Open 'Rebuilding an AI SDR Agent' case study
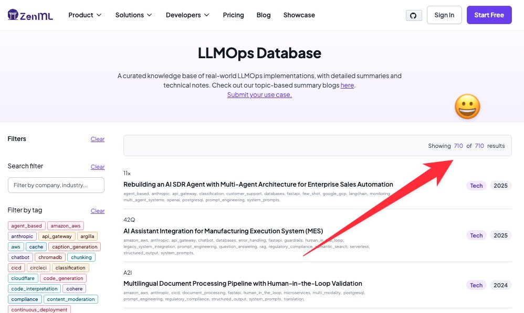 tap(258, 184)
